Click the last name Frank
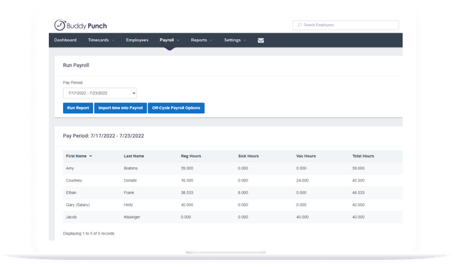This screenshot has height=269, width=453. tap(129, 193)
